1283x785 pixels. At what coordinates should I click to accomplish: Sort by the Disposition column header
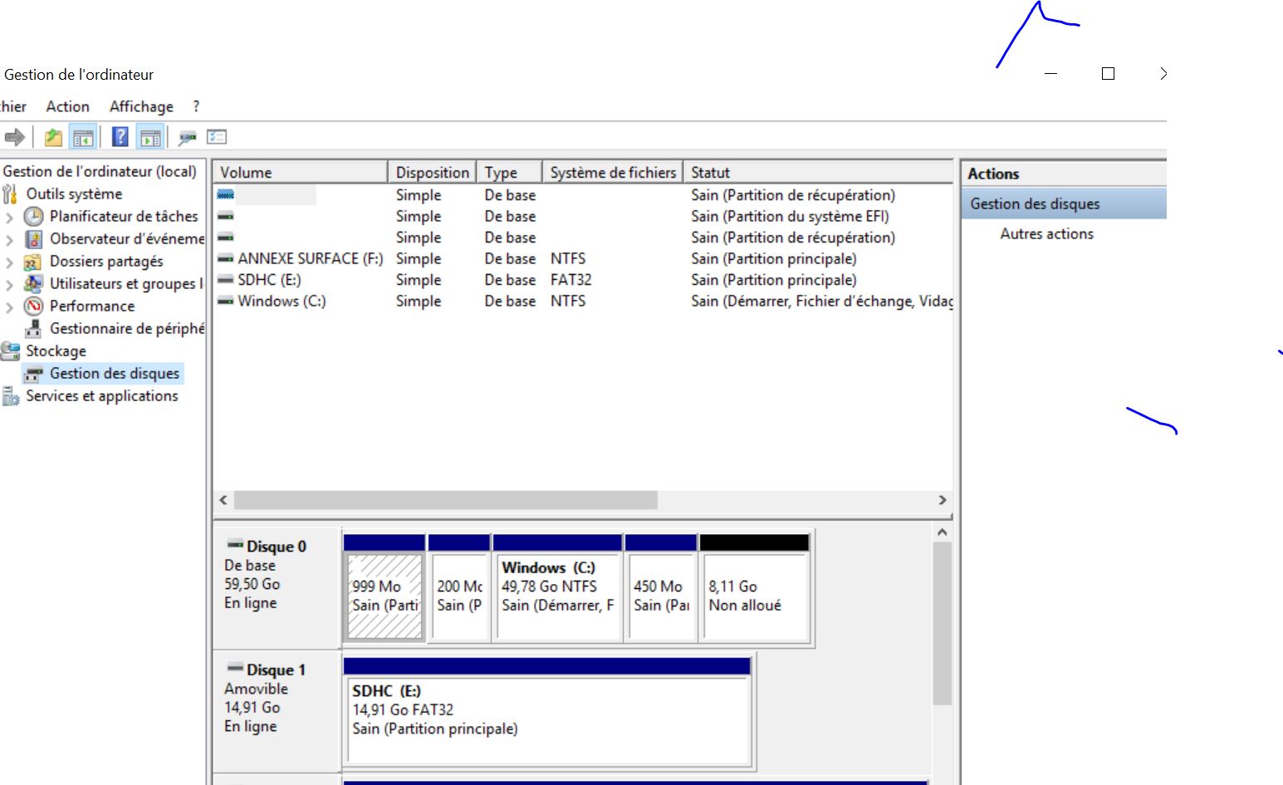(x=433, y=172)
